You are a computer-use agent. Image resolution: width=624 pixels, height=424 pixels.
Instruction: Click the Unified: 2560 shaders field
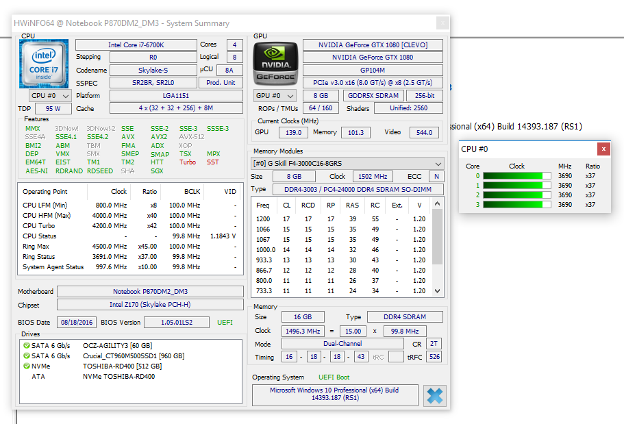click(x=409, y=108)
